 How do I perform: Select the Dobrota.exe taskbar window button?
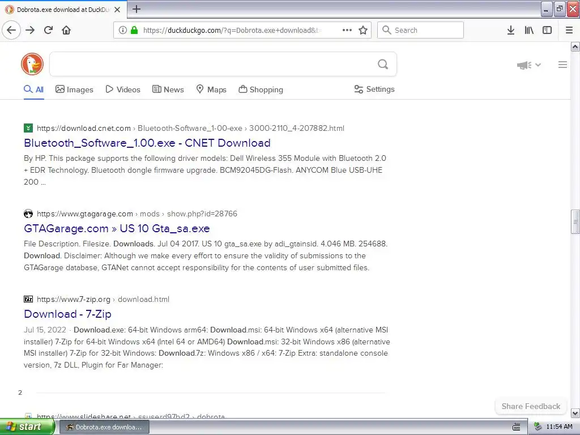104,427
